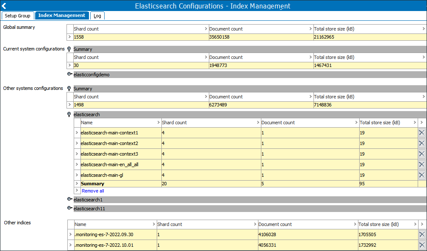The height and width of the screenshot is (251, 427).
Task: Open the Log tab
Action: pyautogui.click(x=97, y=16)
